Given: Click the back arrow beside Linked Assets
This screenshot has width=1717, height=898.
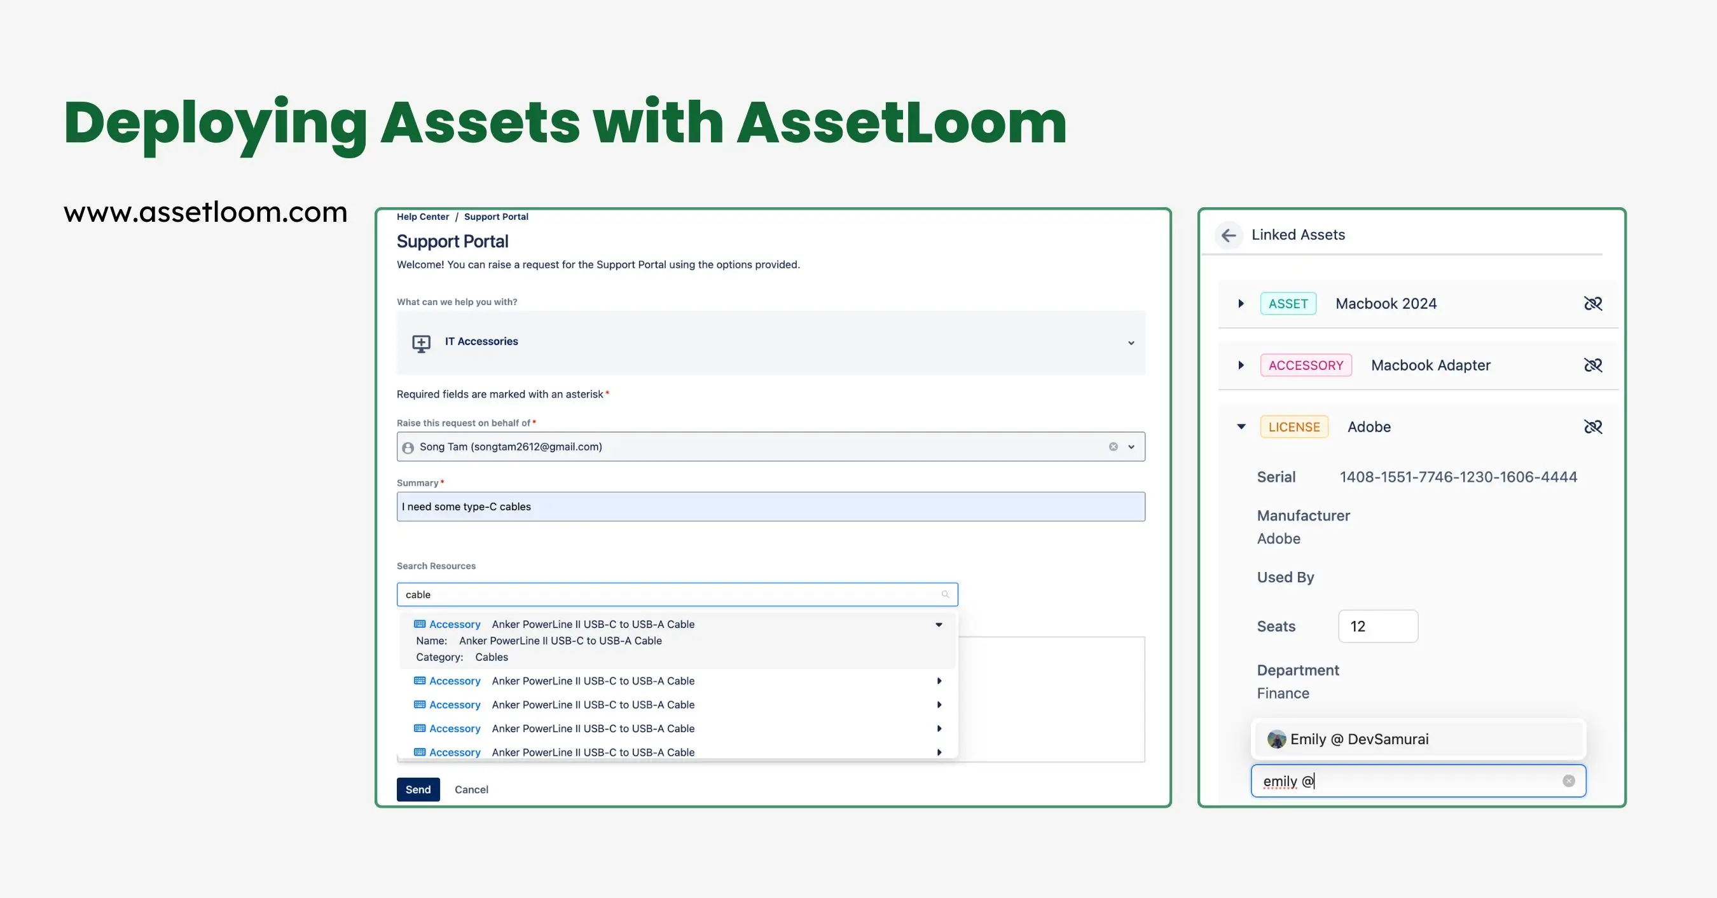Looking at the screenshot, I should click(1229, 235).
